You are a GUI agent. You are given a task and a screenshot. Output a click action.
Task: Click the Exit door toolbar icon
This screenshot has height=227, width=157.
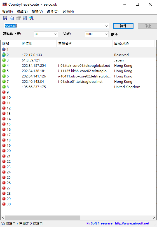click(x=31, y=18)
